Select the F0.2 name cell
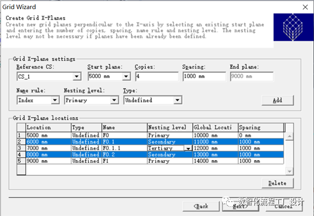 tap(124, 154)
